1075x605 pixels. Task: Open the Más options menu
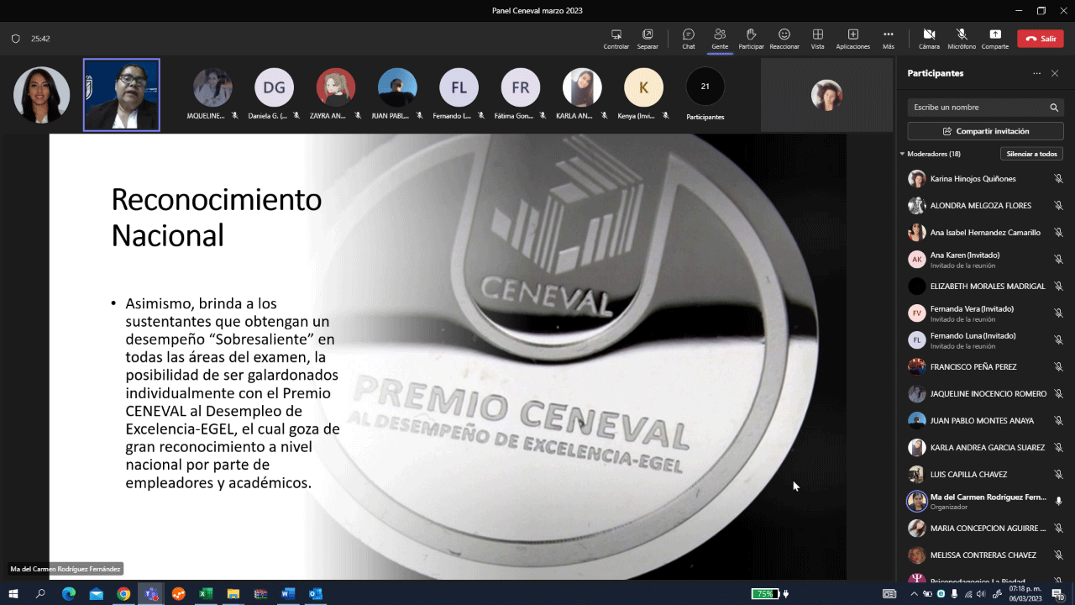click(x=888, y=39)
